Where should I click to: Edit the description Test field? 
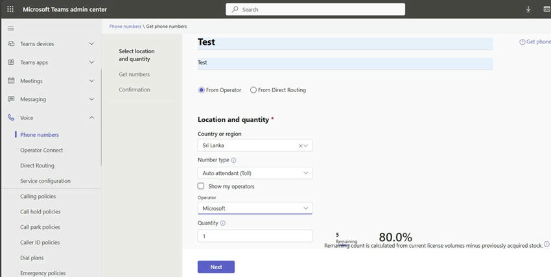(345, 64)
